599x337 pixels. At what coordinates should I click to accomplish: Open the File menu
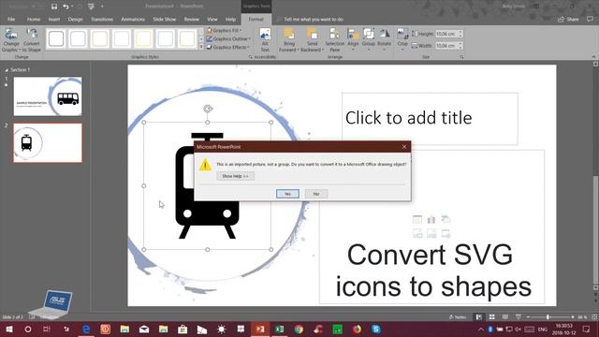point(11,19)
